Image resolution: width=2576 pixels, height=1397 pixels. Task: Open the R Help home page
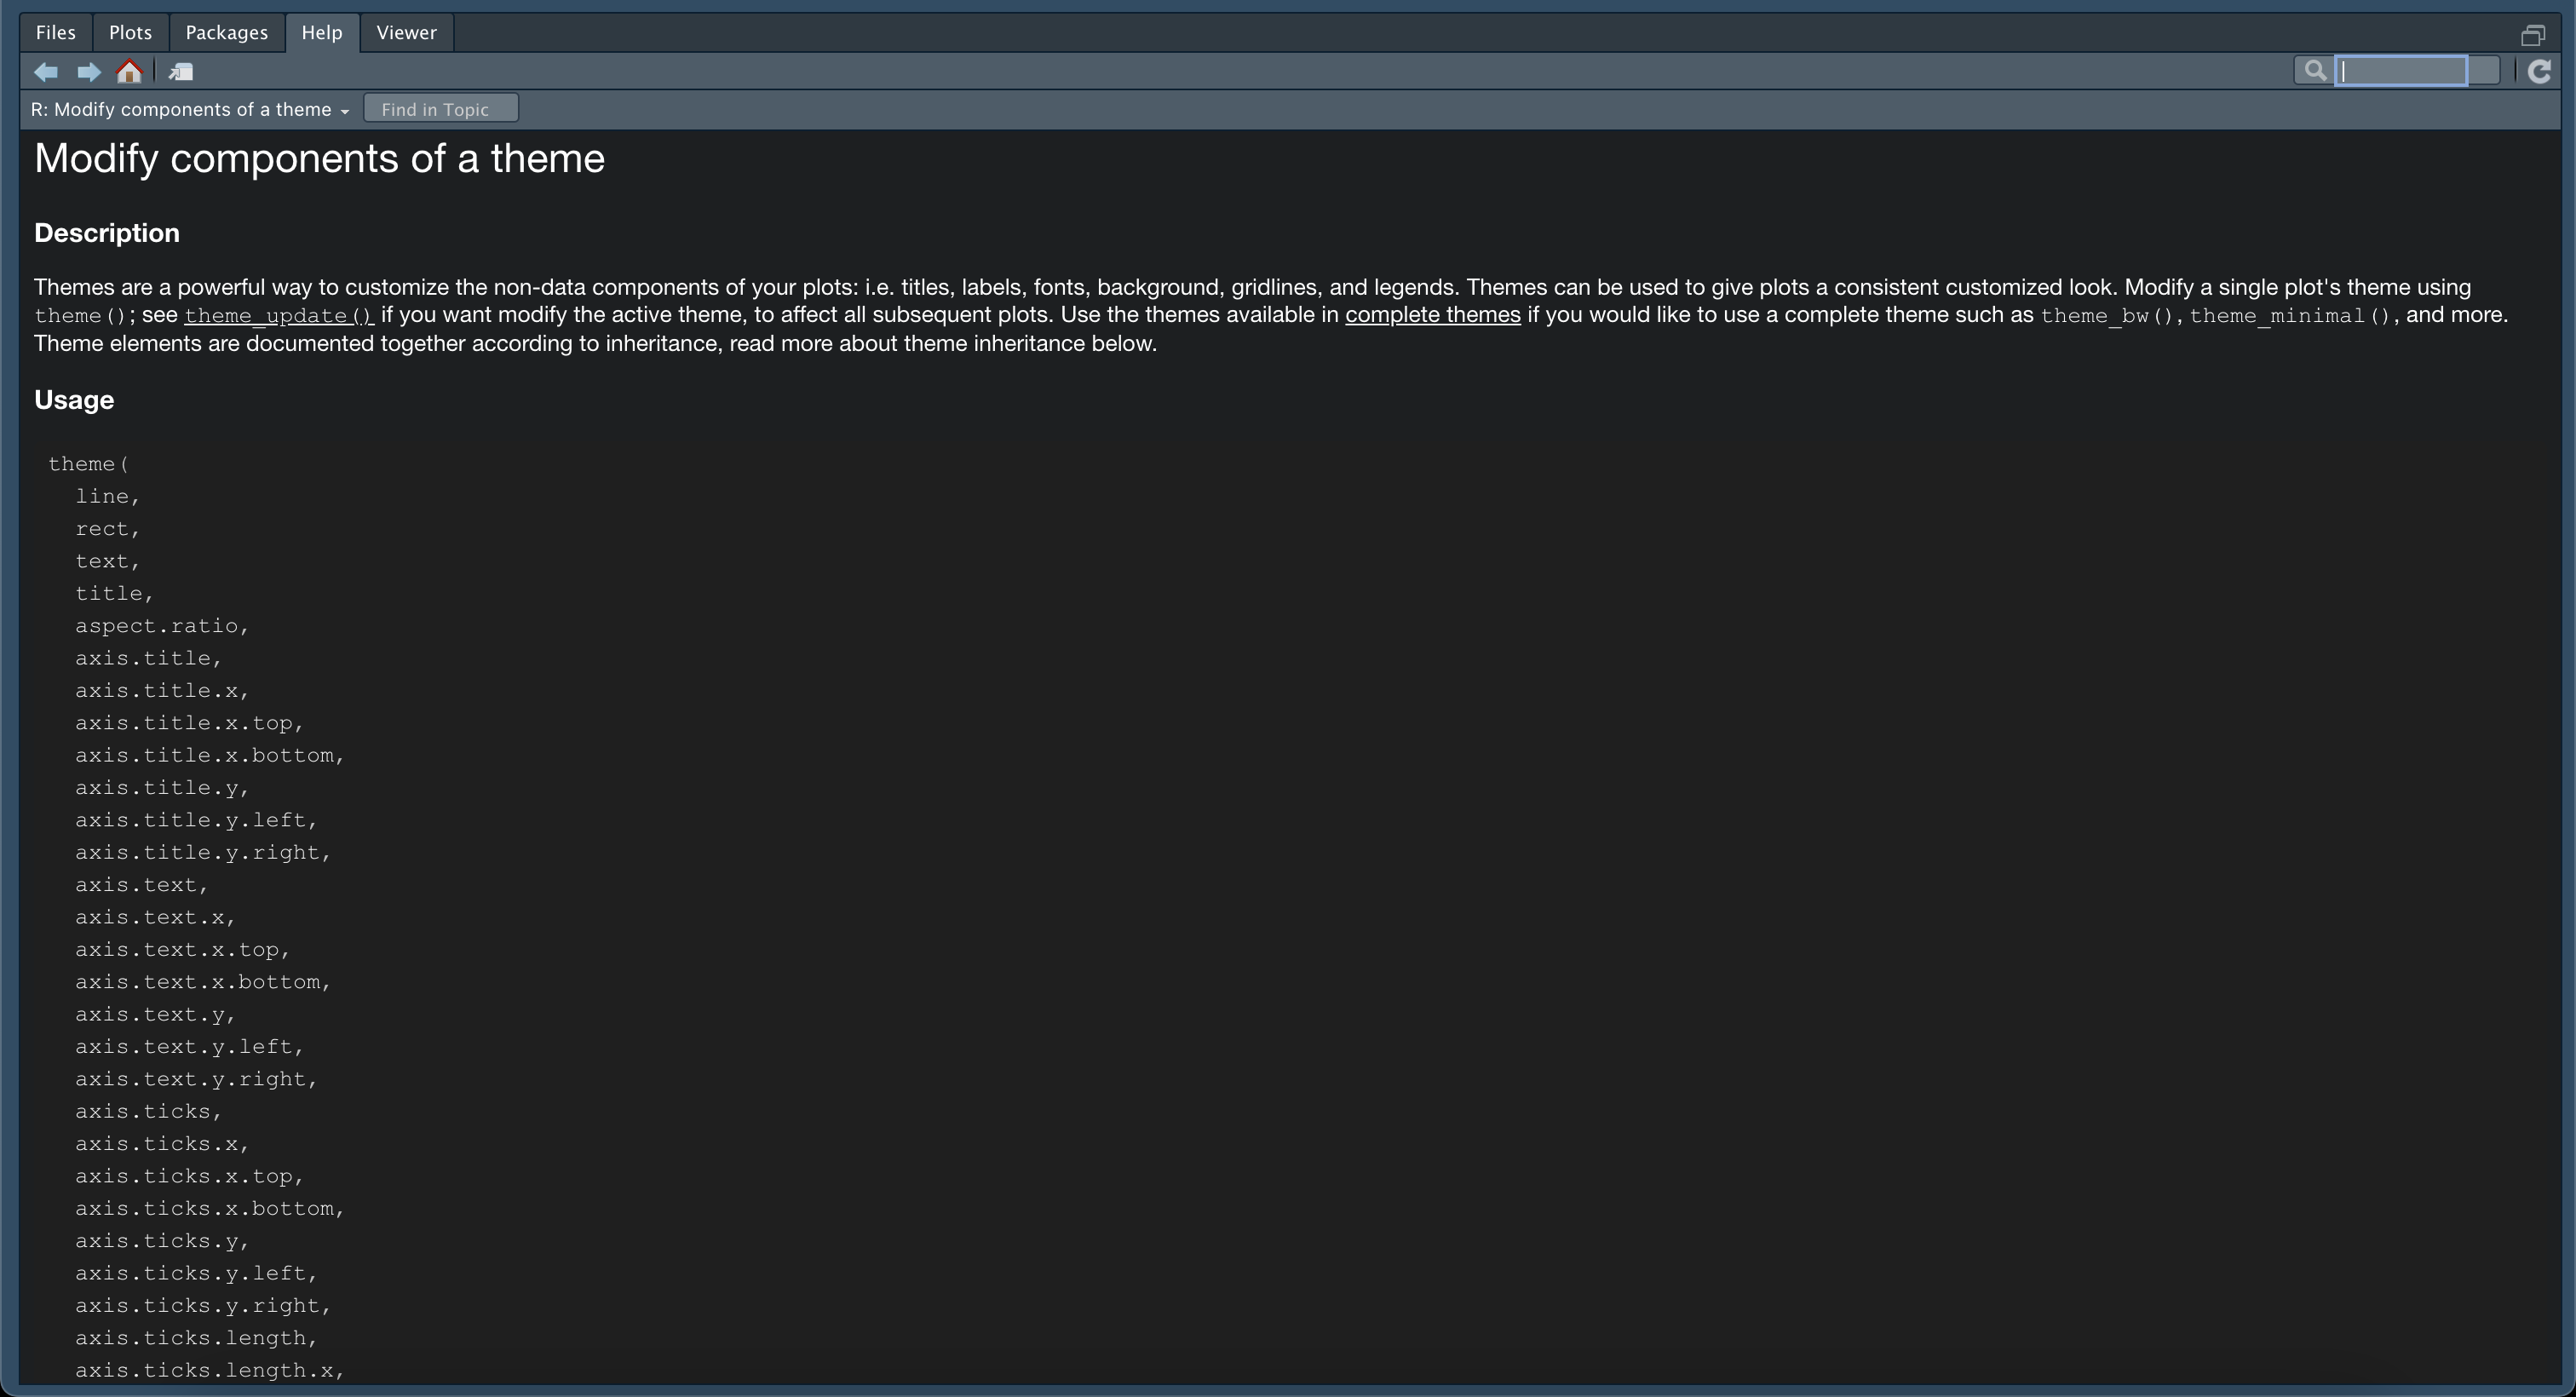click(x=130, y=72)
